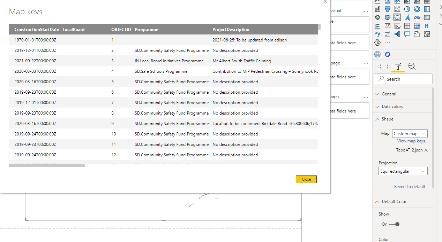
Task: Select the globe Map visual
Action: coord(377,17)
